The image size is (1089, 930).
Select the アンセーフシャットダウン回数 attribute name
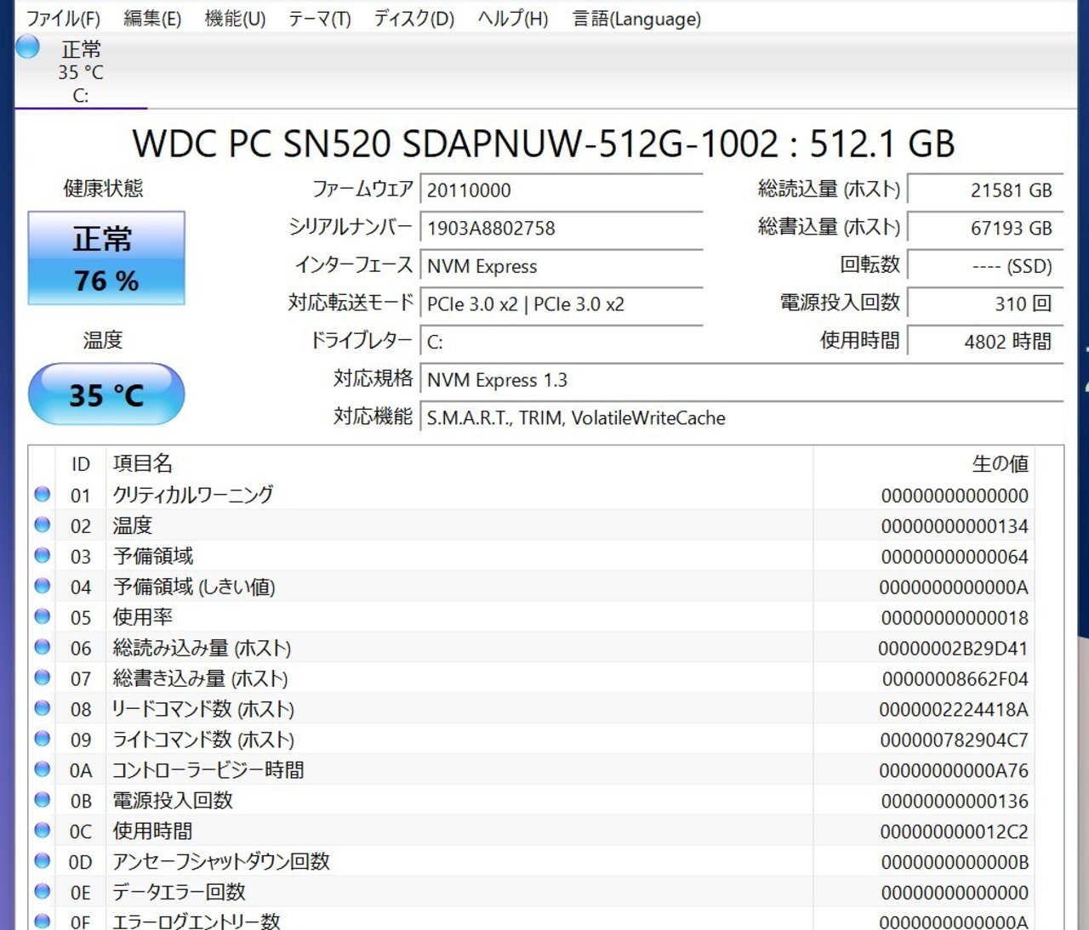click(221, 862)
